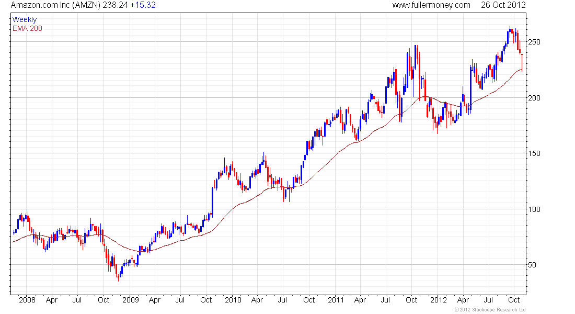The image size is (575, 314).
Task: Click the +15.32 price change value
Action: (143, 5)
